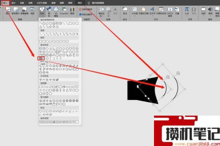
Task: Switch to the 切换 (Transitions) tab
Action: click(x=22, y=3)
